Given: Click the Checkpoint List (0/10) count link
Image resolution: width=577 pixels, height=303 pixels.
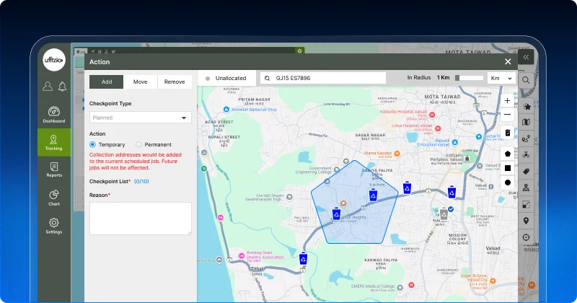Looking at the screenshot, I should pyautogui.click(x=141, y=182).
